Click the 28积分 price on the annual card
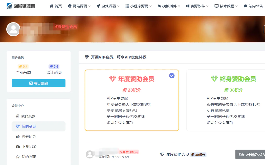This screenshot has width=265, height=165. pos(132,90)
